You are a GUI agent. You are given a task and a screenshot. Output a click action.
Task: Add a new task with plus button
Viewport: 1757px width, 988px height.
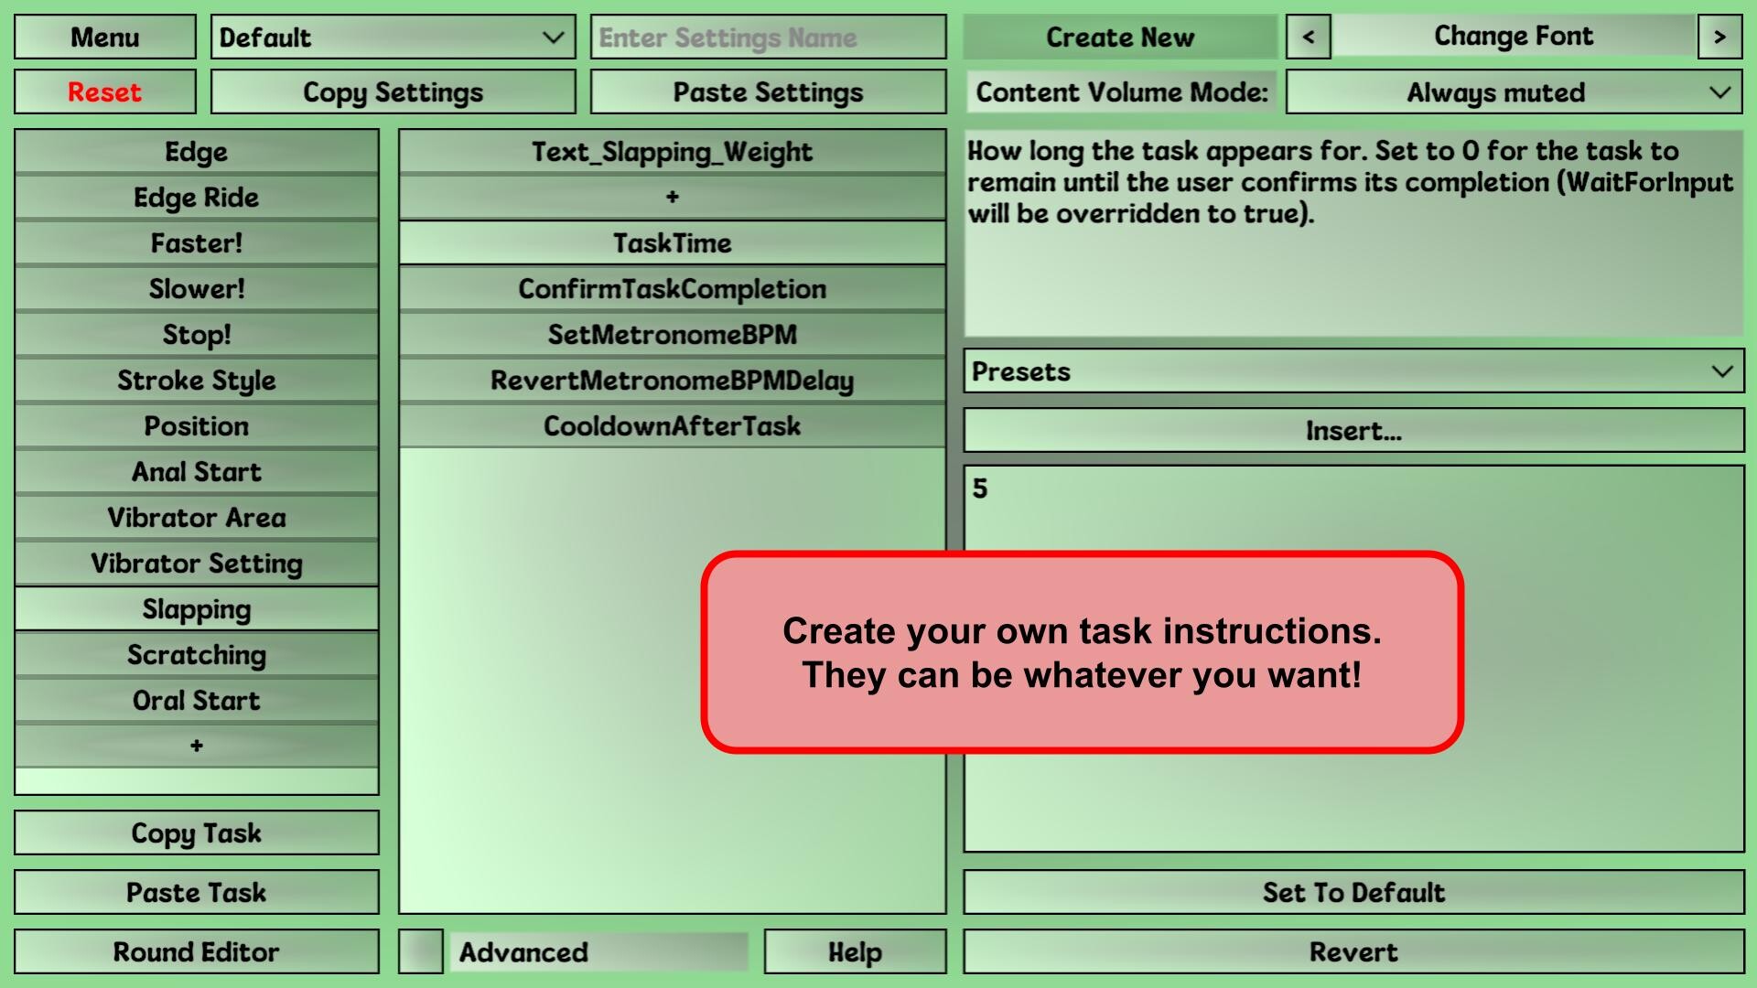(x=196, y=746)
